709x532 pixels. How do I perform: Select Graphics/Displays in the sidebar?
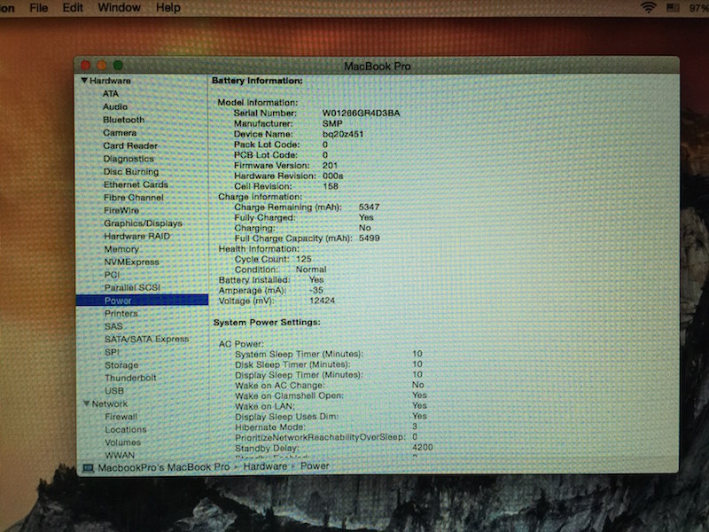[143, 223]
